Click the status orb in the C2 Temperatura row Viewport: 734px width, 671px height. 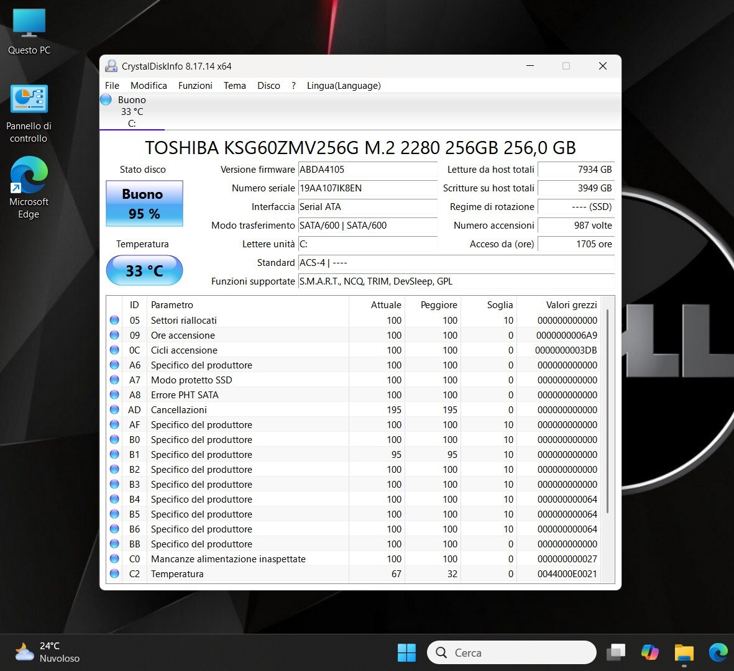tap(114, 573)
